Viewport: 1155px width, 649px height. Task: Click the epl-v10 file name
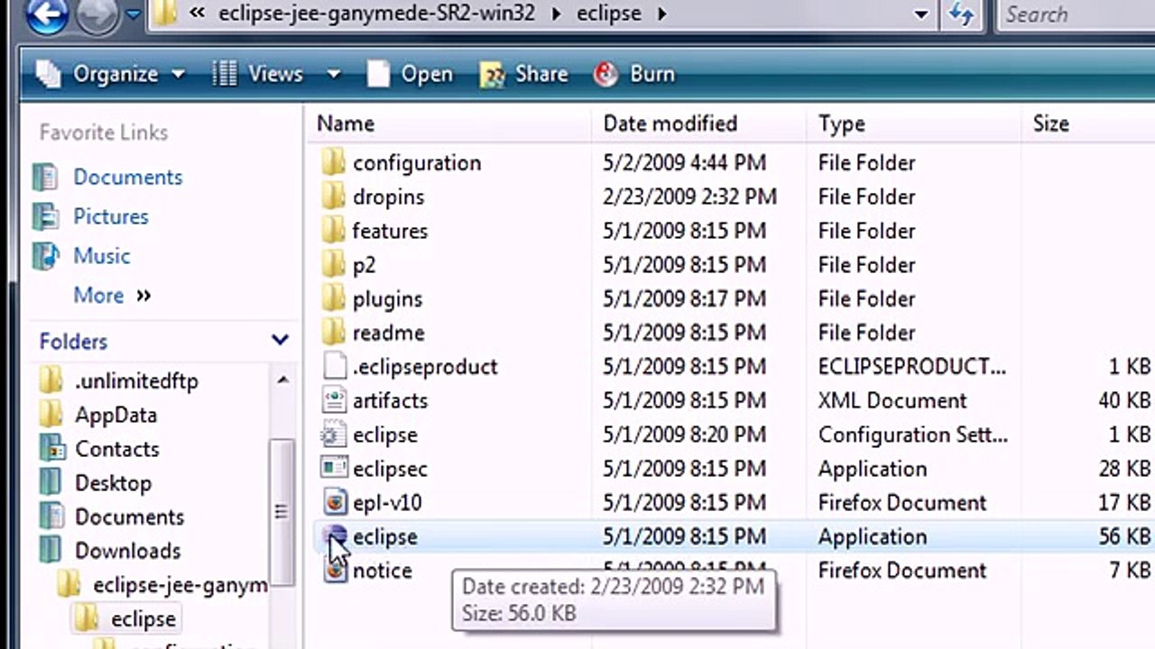pyautogui.click(x=387, y=503)
